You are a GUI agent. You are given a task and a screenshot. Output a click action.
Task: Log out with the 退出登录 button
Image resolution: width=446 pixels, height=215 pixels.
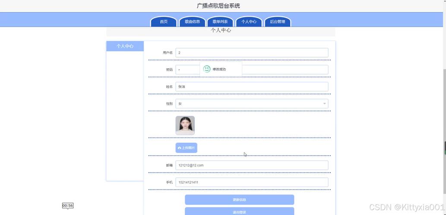[239, 212]
